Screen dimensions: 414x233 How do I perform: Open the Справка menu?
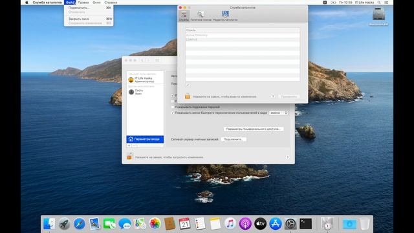click(x=111, y=3)
